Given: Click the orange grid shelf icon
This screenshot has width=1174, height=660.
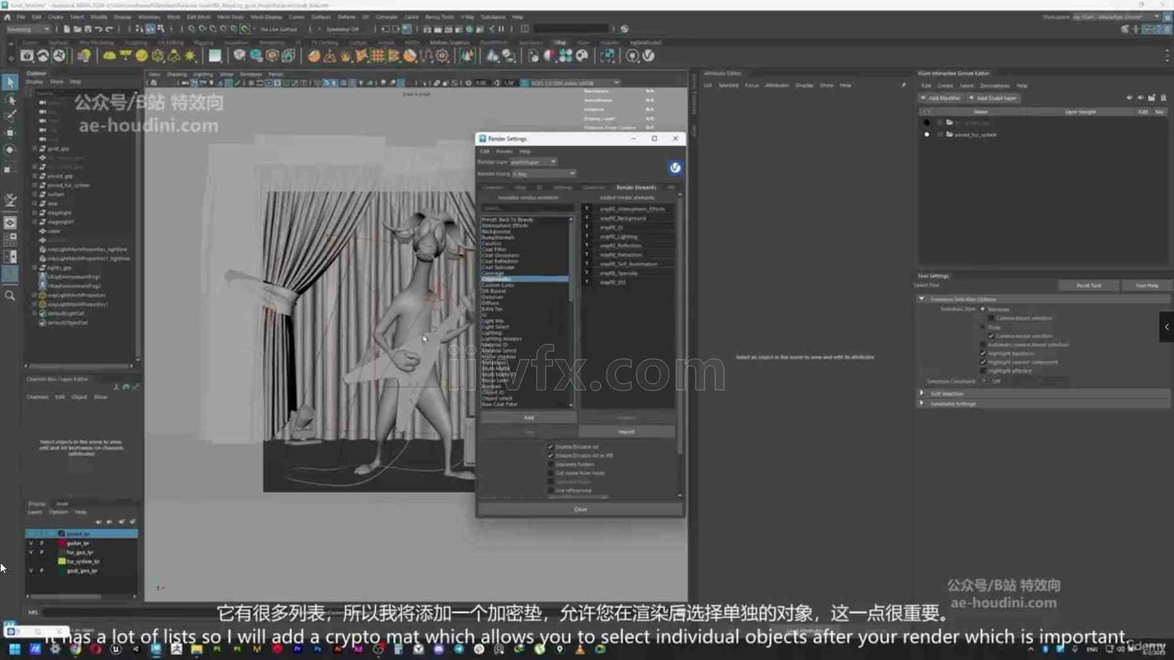Looking at the screenshot, I should (x=377, y=57).
